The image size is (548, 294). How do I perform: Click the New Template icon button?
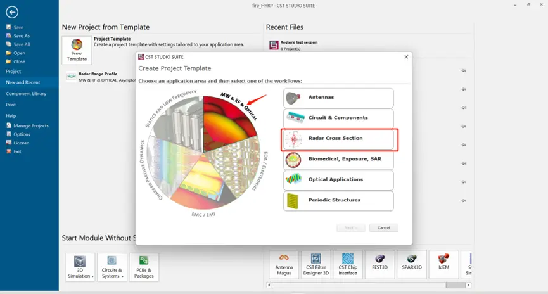[x=77, y=50]
